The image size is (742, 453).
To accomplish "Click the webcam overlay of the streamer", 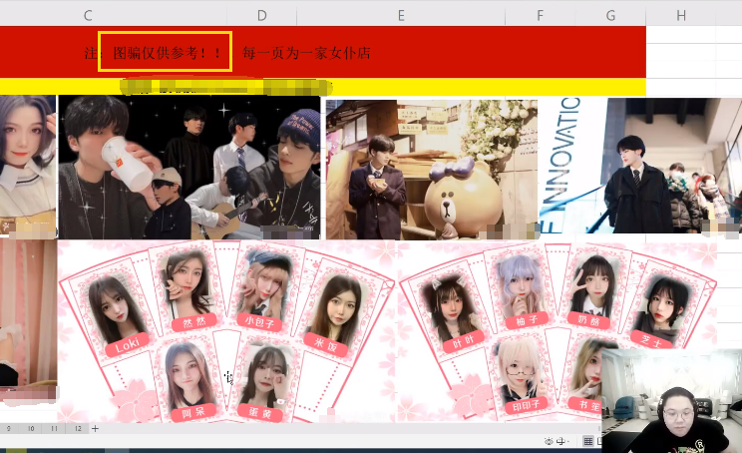I will pos(672,401).
